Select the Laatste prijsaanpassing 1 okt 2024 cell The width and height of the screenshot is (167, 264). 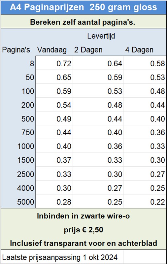pos(62,257)
